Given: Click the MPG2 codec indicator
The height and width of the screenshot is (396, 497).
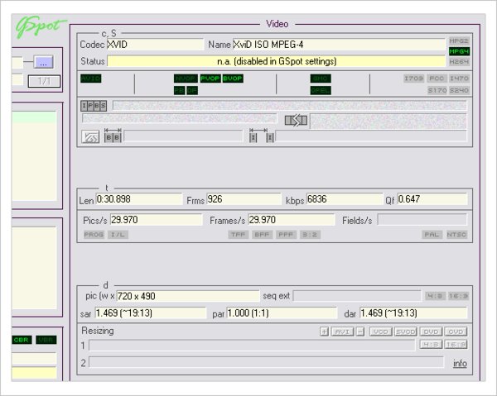Looking at the screenshot, I should coord(459,41).
